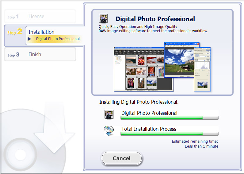Select Step 3 Finish
The height and width of the screenshot is (174, 244).
pyautogui.click(x=40, y=55)
